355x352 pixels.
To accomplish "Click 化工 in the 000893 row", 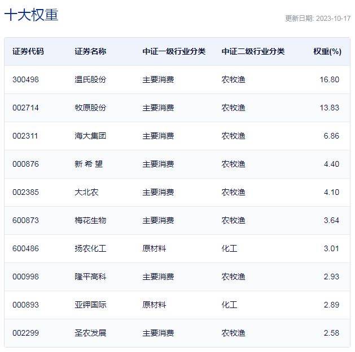I will 229,305.
